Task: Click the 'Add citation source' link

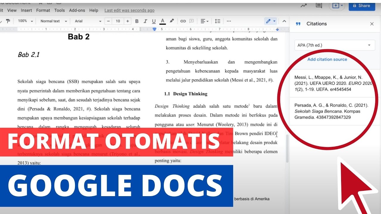Action: click(327, 59)
